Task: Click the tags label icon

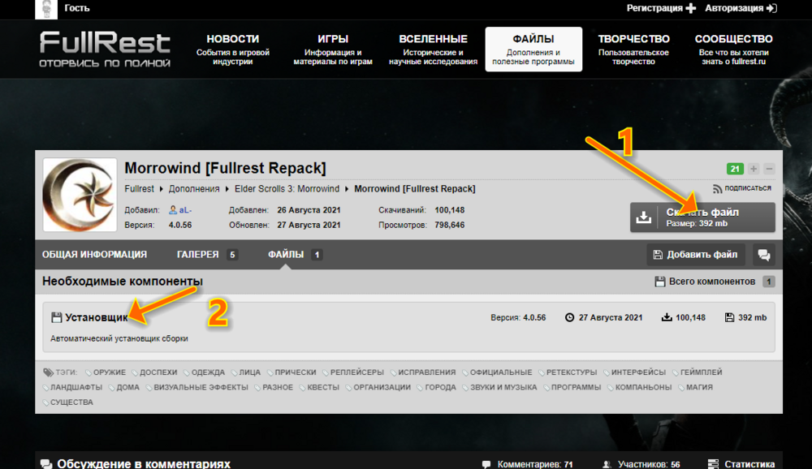Action: pos(48,372)
